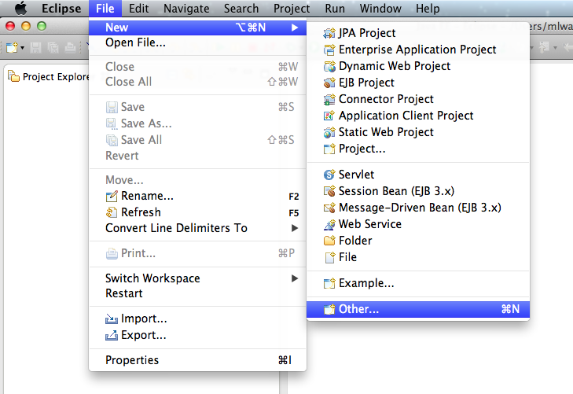Click the EJB Project bean icon
The width and height of the screenshot is (573, 394).
pyautogui.click(x=329, y=83)
